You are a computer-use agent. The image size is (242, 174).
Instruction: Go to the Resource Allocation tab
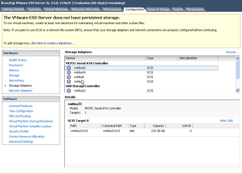[85, 9]
